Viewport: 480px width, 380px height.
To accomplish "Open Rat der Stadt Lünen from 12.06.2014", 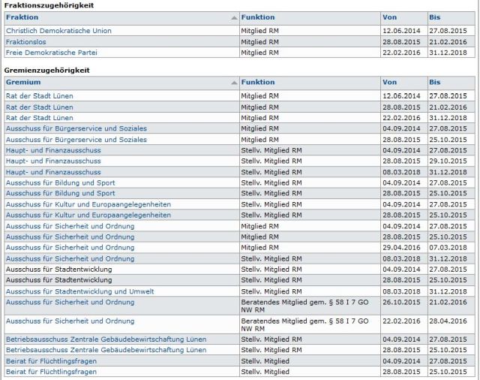I will (40, 96).
